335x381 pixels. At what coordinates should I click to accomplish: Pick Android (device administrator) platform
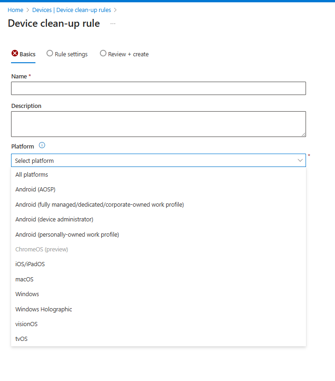pyautogui.click(x=54, y=220)
